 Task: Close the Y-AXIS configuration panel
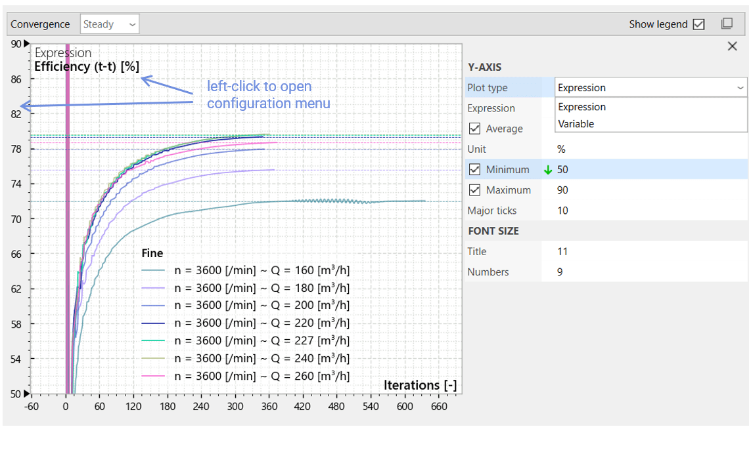(733, 46)
